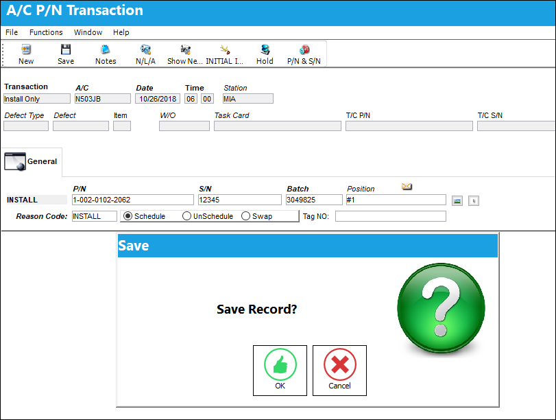Click the Save floppy disk icon
The width and height of the screenshot is (556, 420).
coord(66,49)
